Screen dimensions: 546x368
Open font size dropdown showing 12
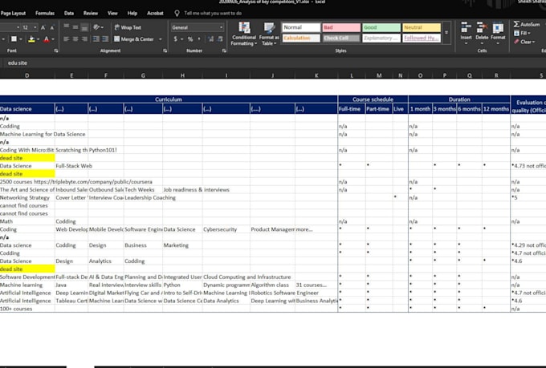point(35,27)
